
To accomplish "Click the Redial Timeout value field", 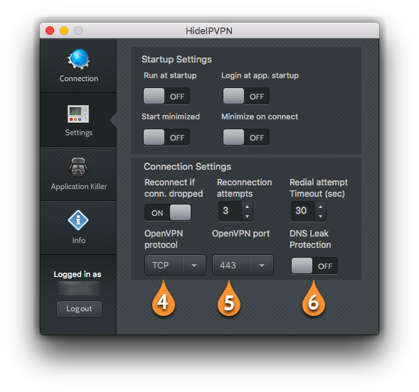I will pos(303,211).
